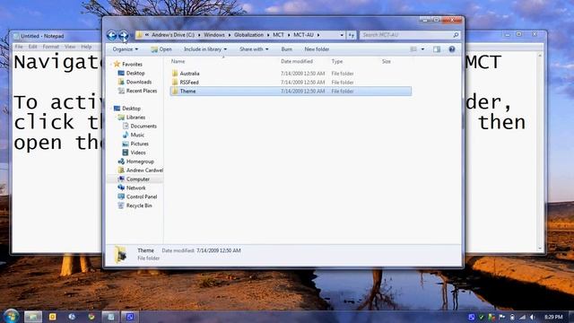Screen dimensions: 574x323
Task: Click the double-chevron overflow in address bar
Action: (147, 35)
